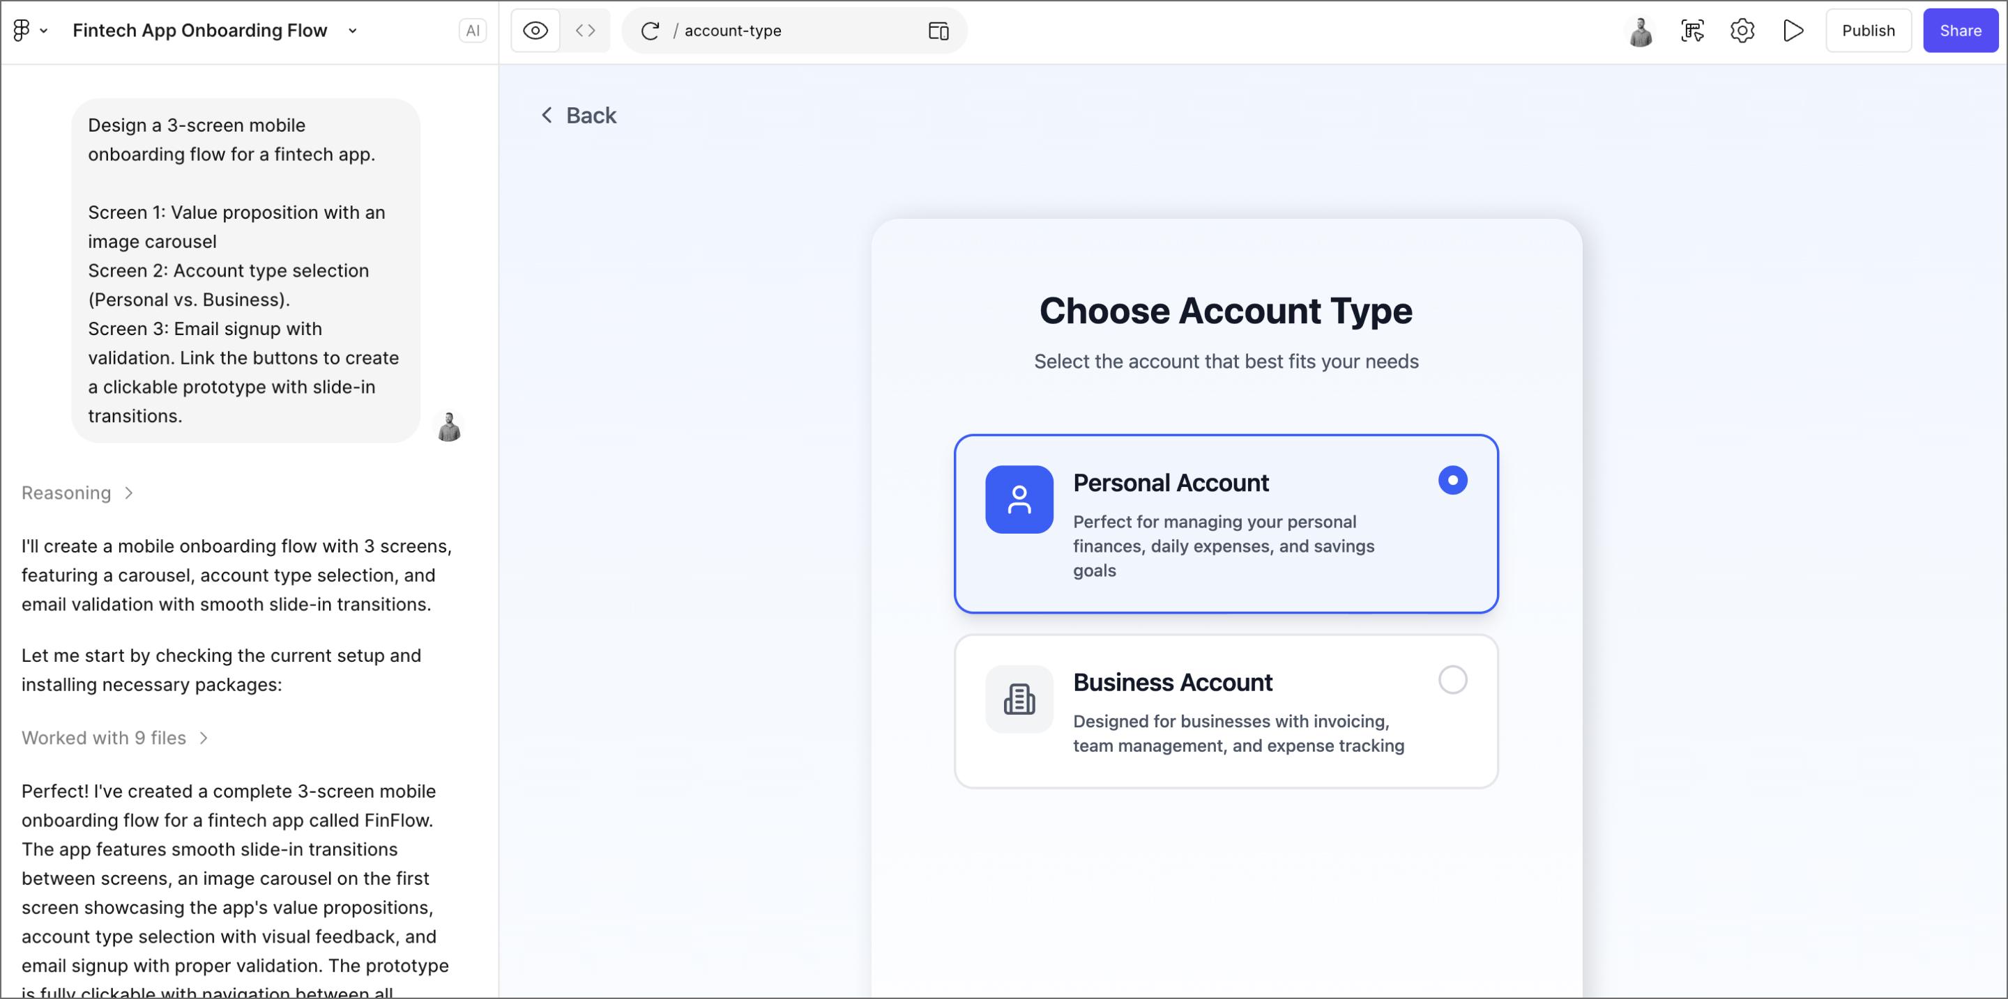Click the Fintech App Onboarding Flow title

(199, 31)
